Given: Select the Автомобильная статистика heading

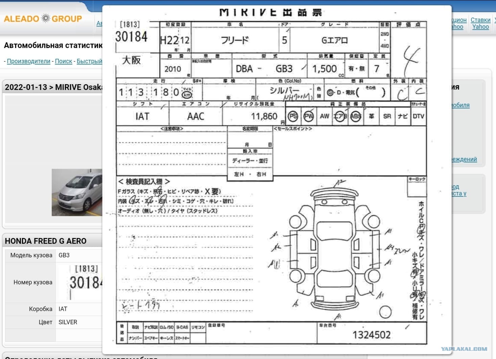Looking at the screenshot, I should point(53,45).
